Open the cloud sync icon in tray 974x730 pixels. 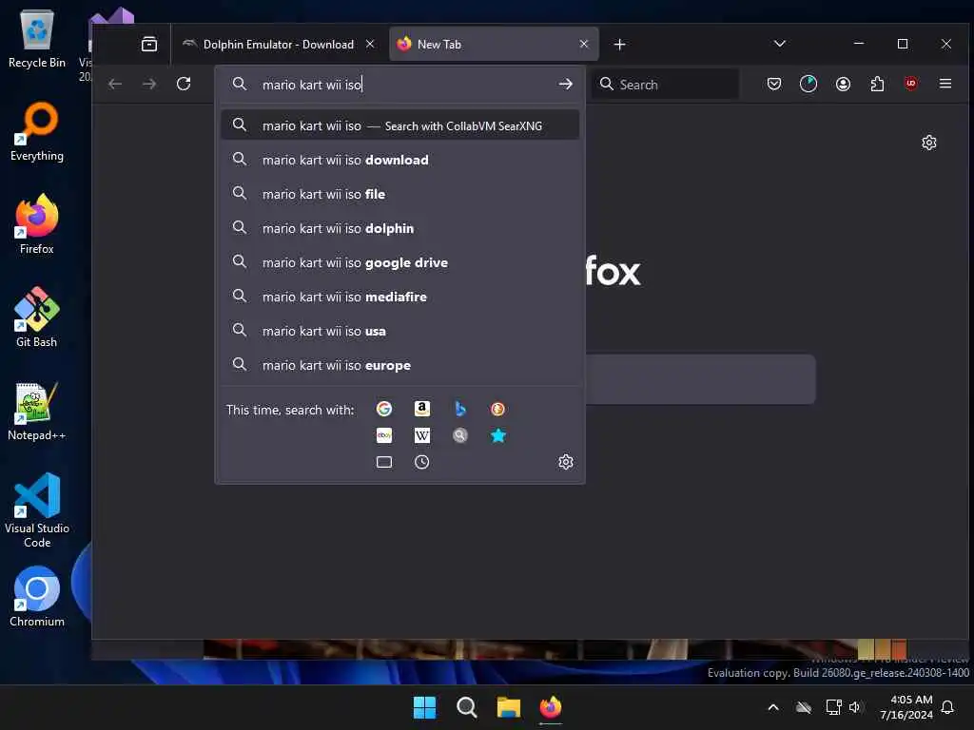tap(804, 707)
